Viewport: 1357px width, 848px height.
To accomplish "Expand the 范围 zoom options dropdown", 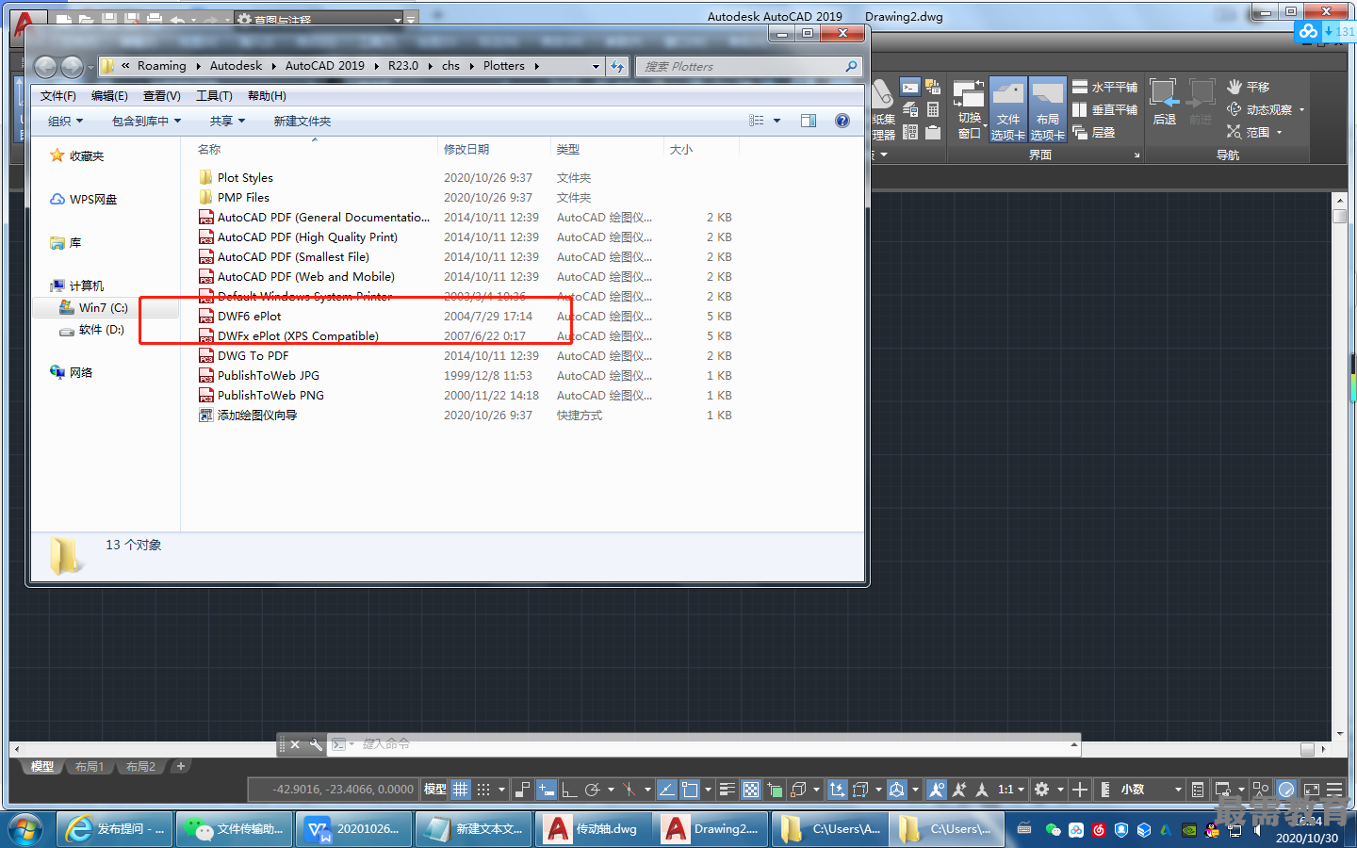I will (x=1279, y=133).
